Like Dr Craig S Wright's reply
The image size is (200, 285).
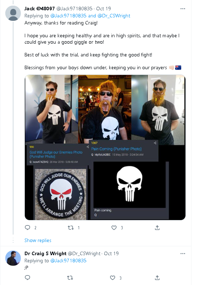point(113,278)
